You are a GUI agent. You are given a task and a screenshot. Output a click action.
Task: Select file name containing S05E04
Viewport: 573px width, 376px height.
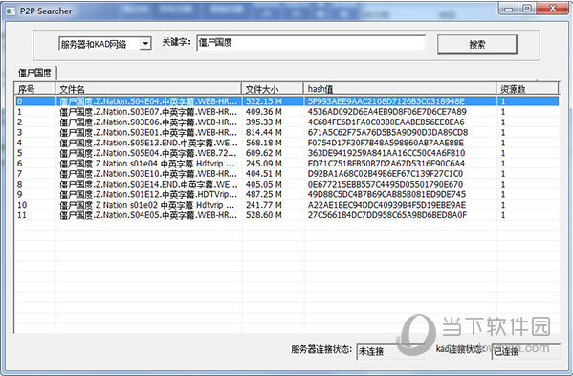tap(148, 153)
